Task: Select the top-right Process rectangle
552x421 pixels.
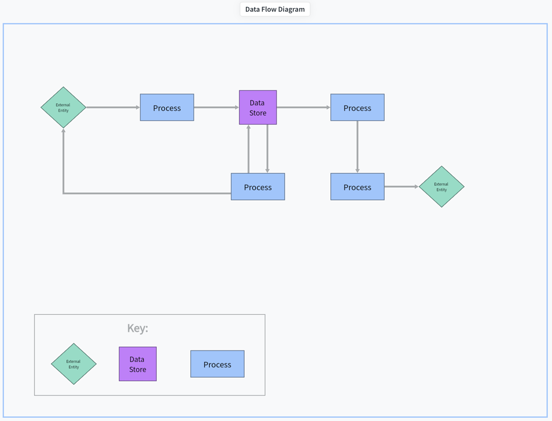Action: 357,107
